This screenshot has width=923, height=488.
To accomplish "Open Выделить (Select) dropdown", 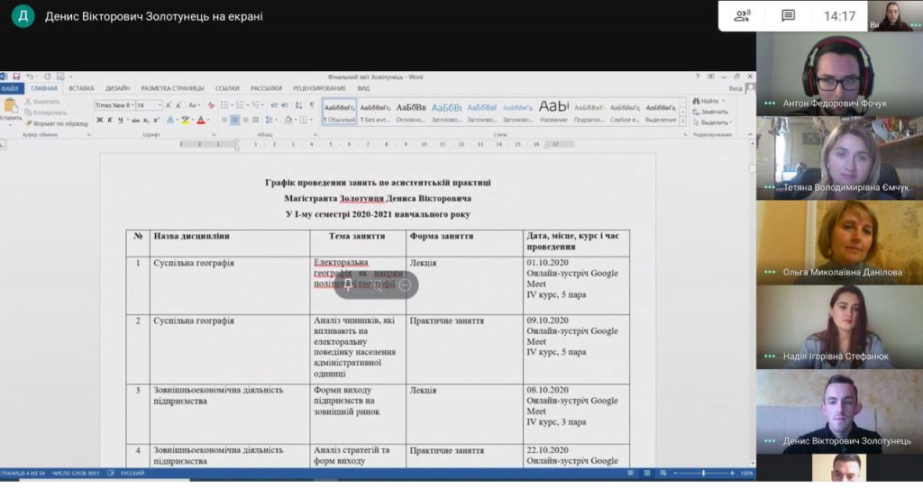I will [x=712, y=122].
